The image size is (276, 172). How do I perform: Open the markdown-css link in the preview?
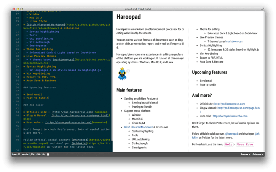coord(234,41)
